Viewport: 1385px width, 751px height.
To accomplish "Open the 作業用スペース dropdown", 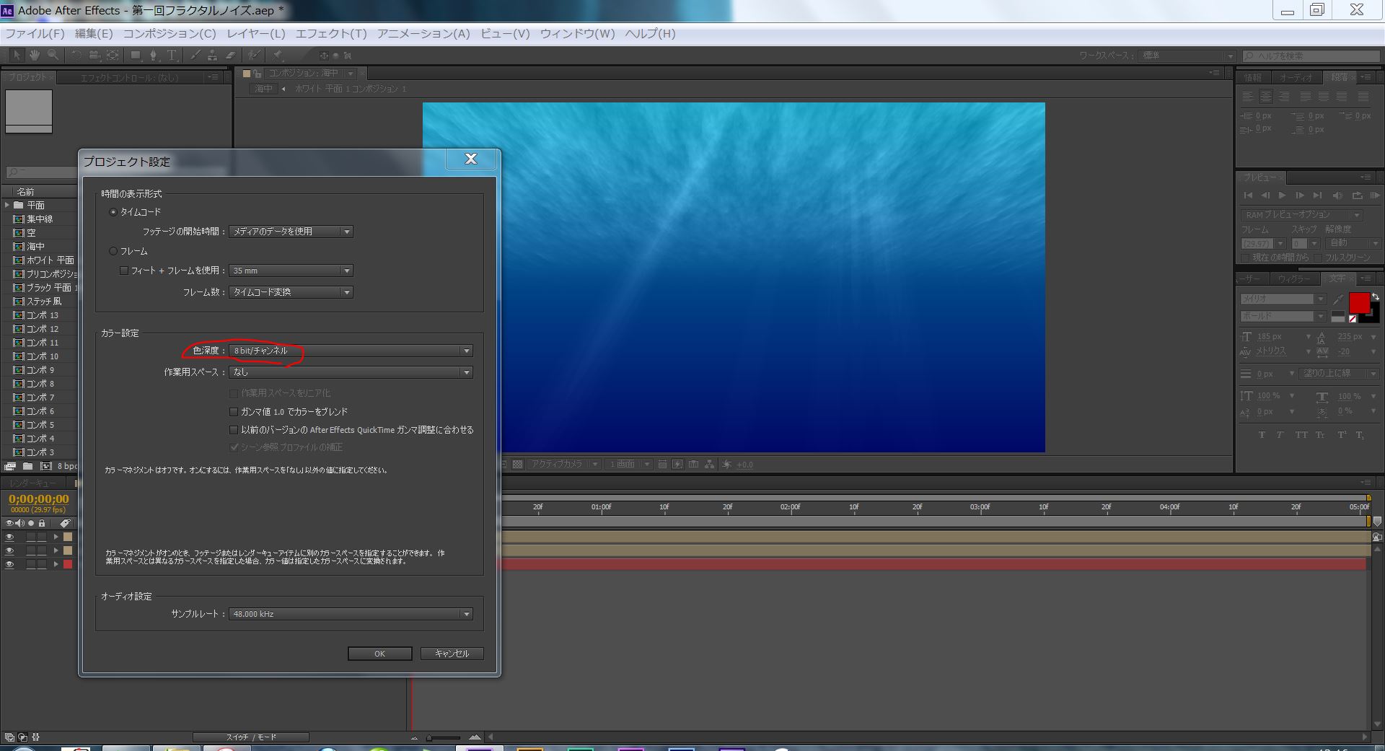I will point(351,372).
